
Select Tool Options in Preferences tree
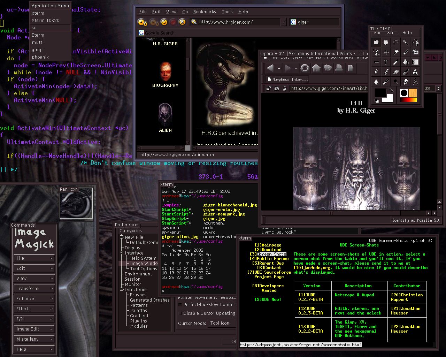144,269
